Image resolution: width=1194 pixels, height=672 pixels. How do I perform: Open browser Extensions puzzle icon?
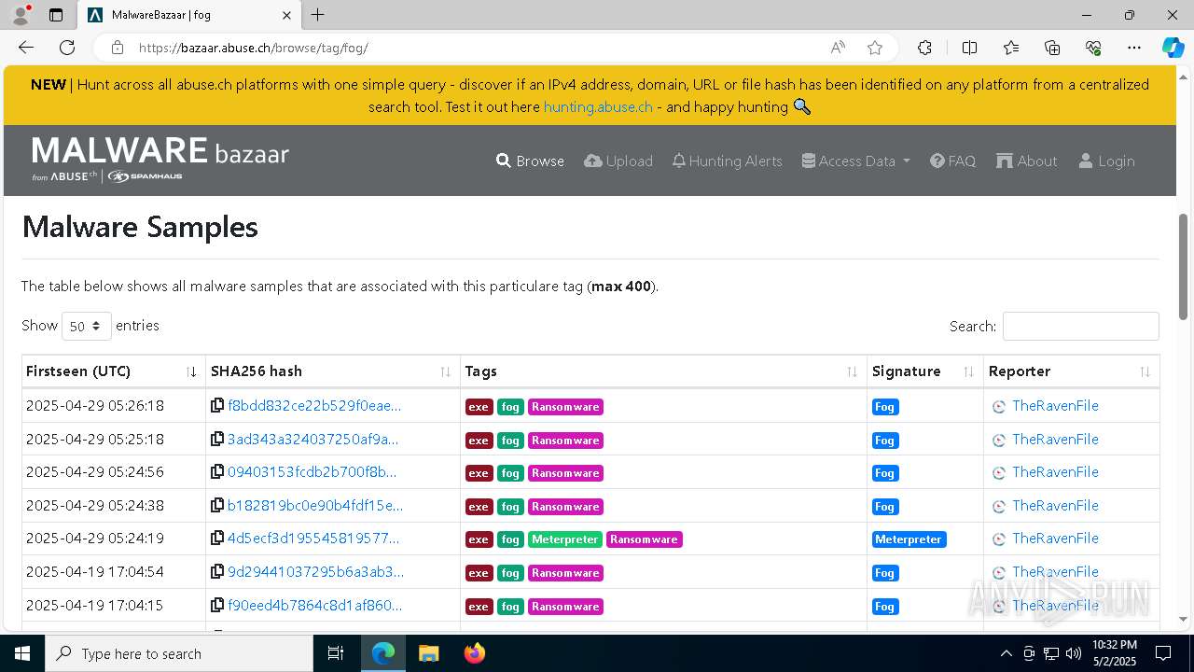click(924, 48)
